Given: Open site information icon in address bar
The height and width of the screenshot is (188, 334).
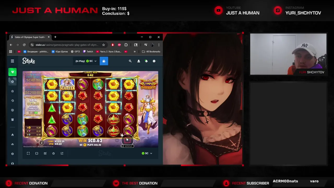Looking at the screenshot, I should tap(32, 45).
